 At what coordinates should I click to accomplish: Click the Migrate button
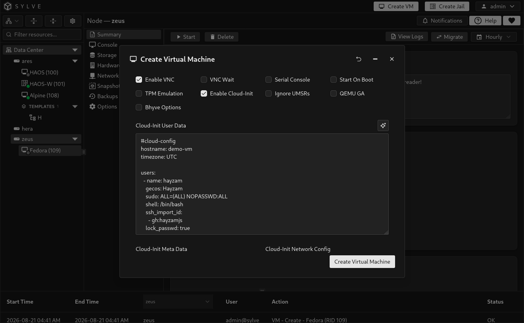[449, 37]
